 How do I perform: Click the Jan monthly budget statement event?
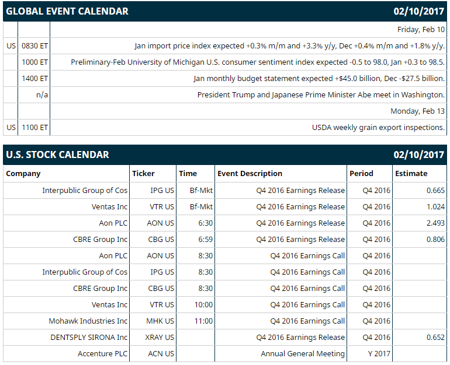pyautogui.click(x=319, y=79)
